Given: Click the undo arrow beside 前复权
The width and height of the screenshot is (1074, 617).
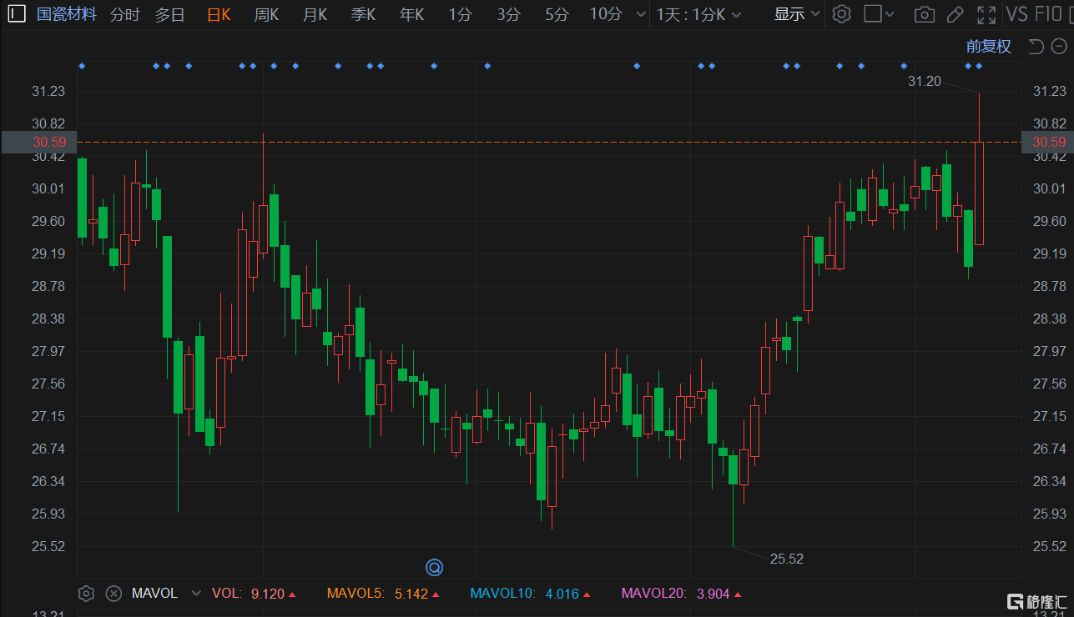Looking at the screenshot, I should [x=1036, y=47].
